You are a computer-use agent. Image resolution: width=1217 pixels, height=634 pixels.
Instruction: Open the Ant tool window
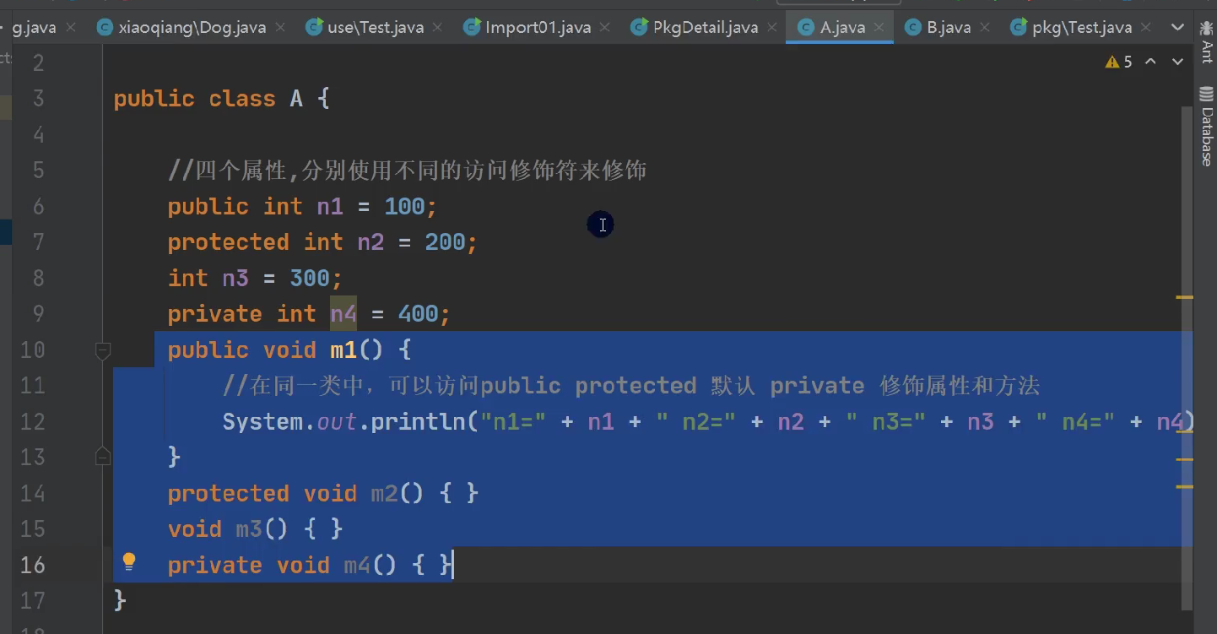(x=1206, y=41)
